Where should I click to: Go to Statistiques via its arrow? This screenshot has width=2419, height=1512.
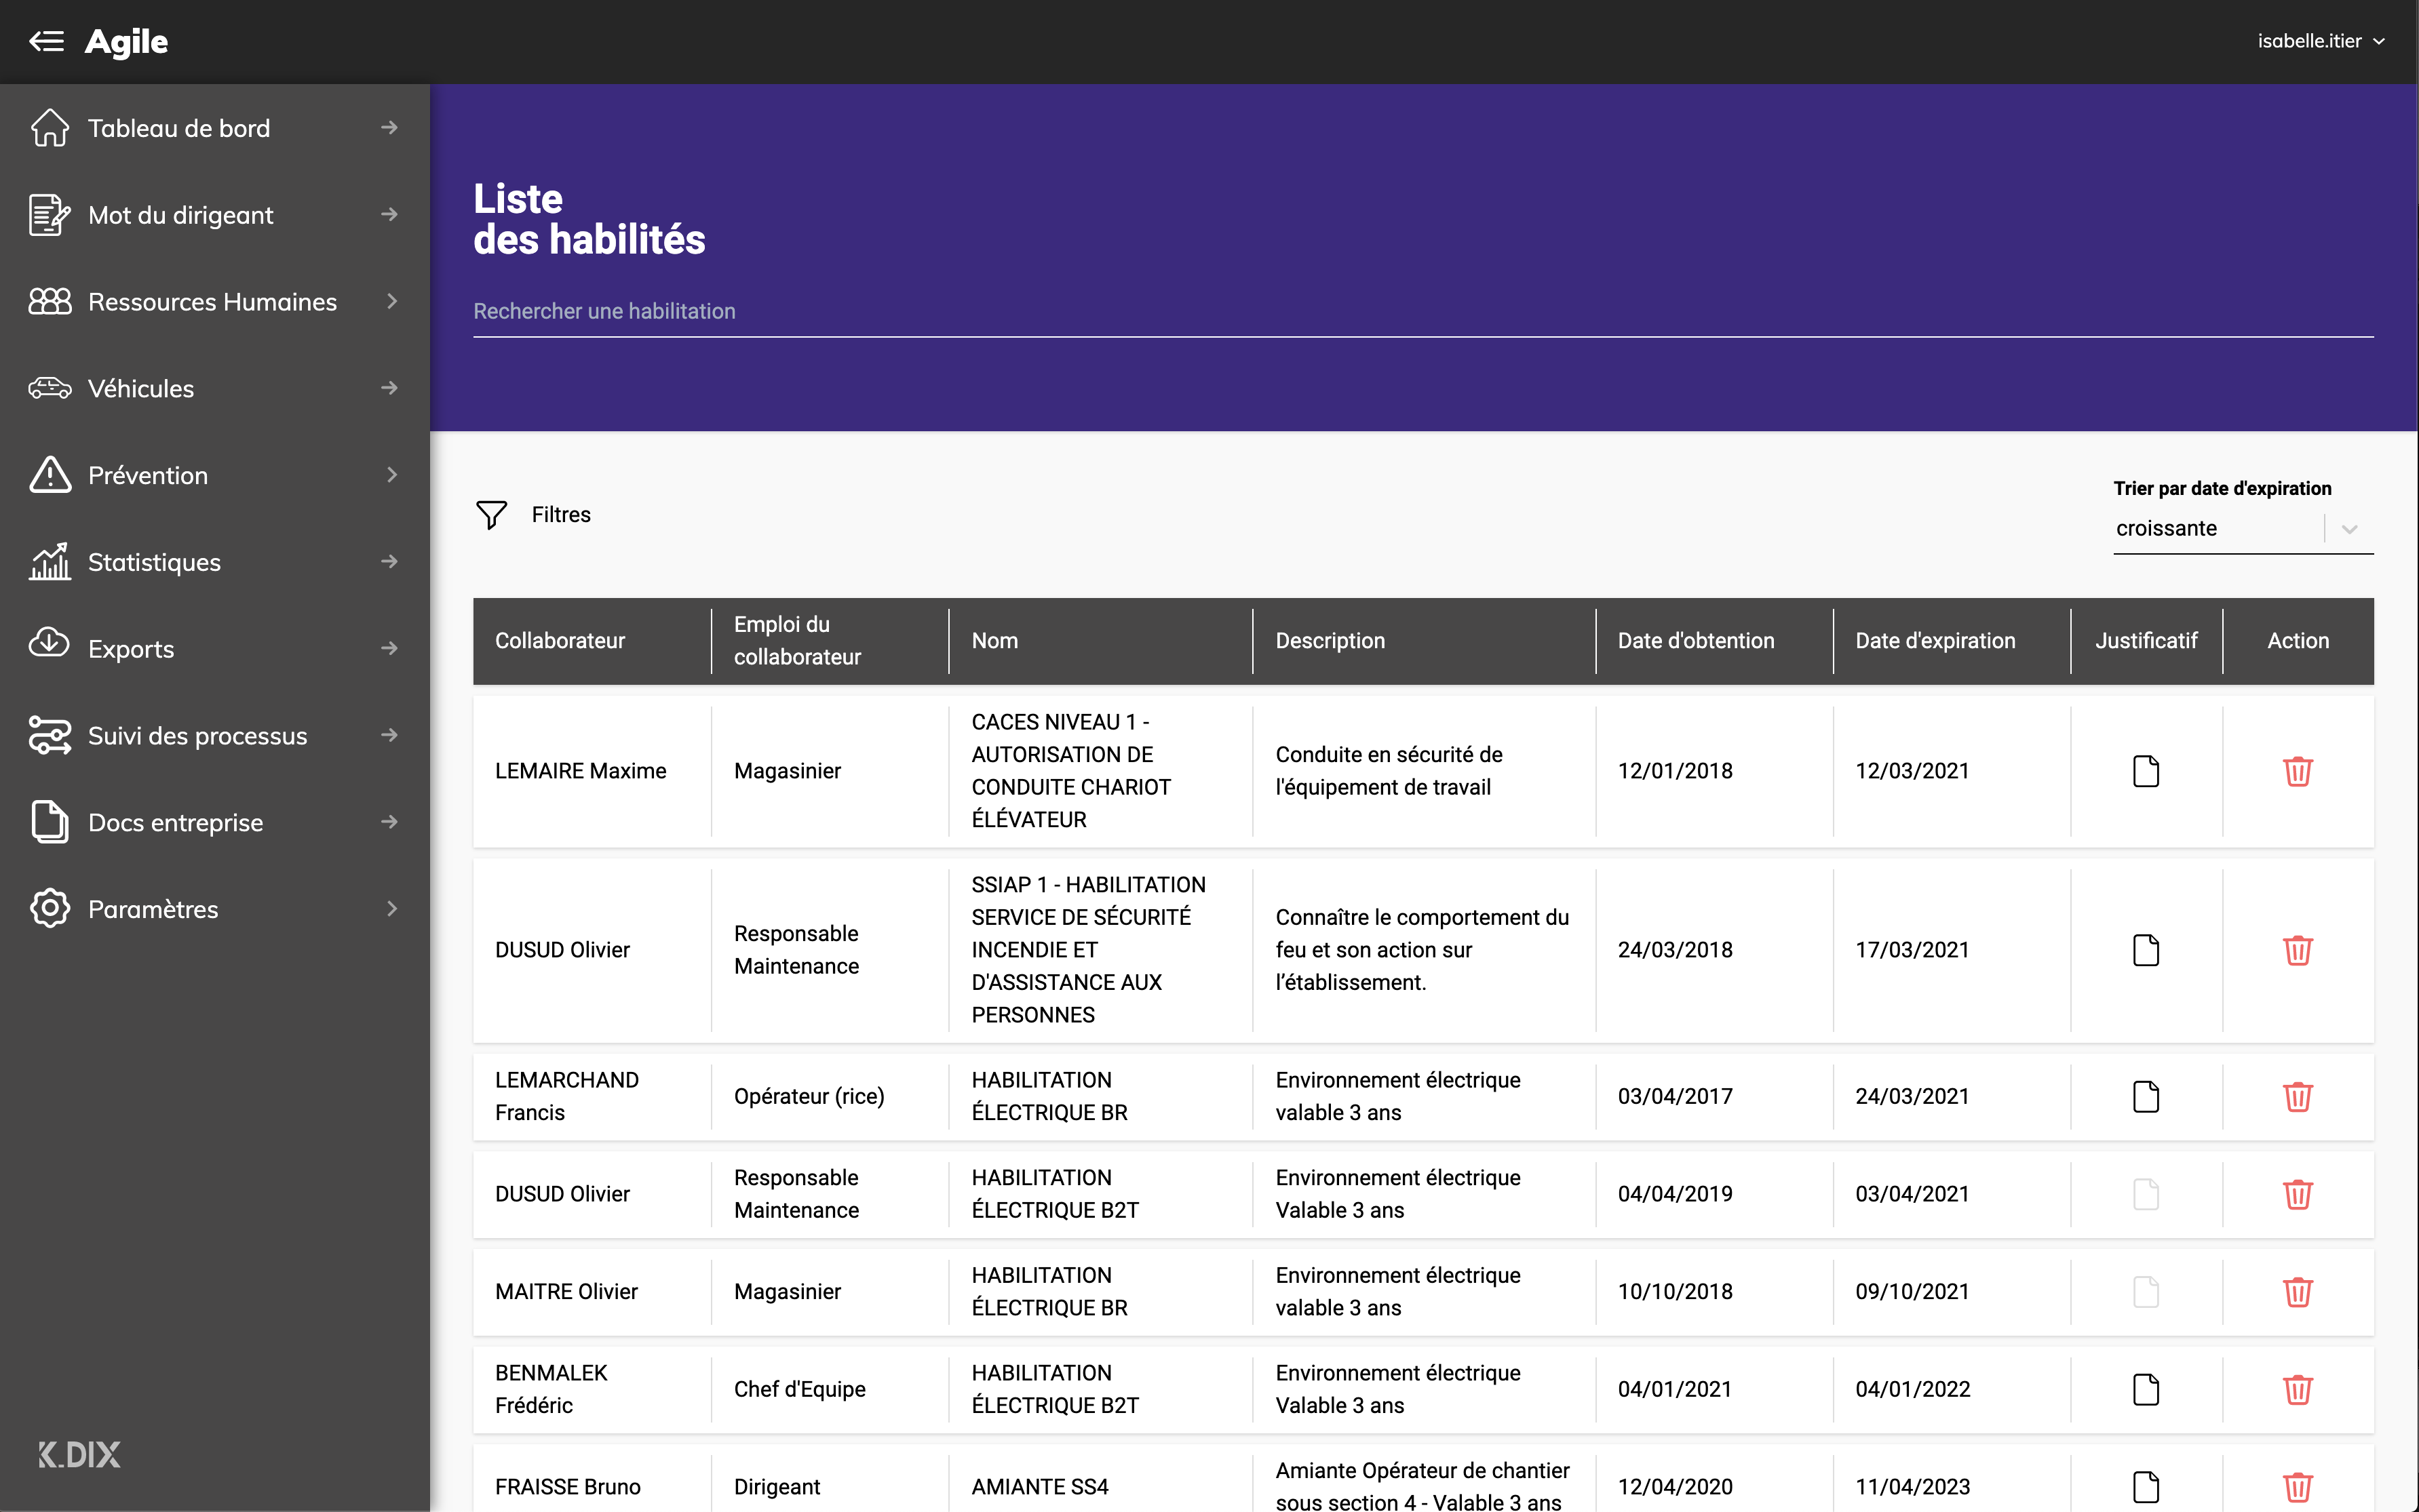click(390, 562)
